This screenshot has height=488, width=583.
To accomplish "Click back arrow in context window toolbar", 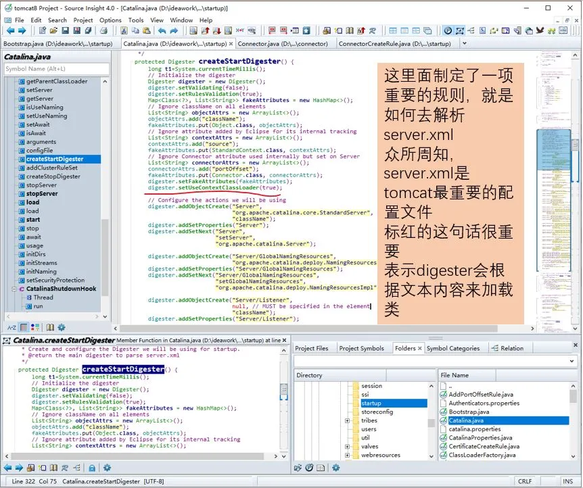I will point(8,468).
